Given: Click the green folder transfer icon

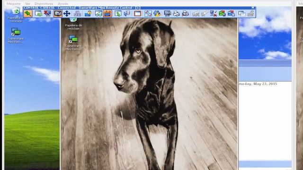Looking at the screenshot, I should (223, 14).
